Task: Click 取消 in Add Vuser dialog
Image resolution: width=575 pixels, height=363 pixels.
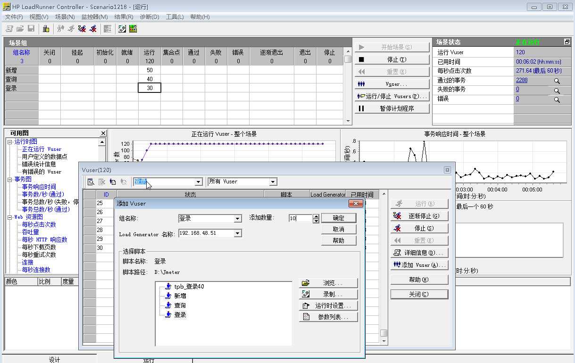Action: (x=339, y=229)
